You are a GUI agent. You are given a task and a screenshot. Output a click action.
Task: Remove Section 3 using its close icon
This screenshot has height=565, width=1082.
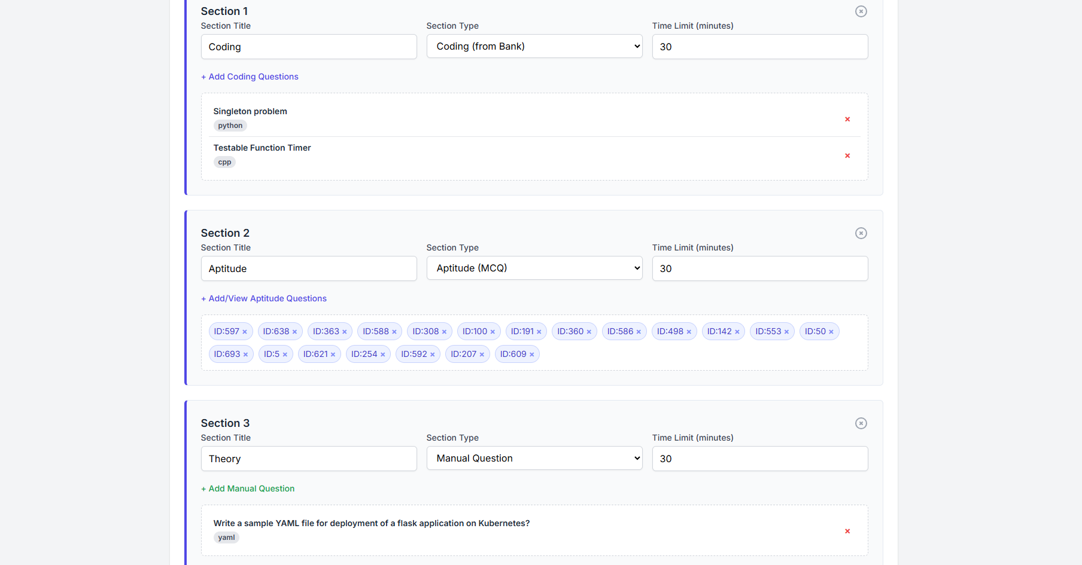pyautogui.click(x=861, y=423)
